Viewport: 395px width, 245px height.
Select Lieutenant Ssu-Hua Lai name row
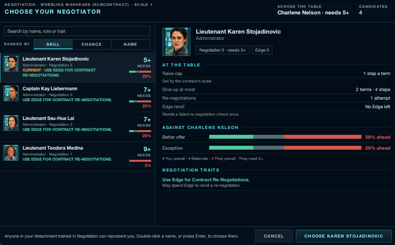77,127
